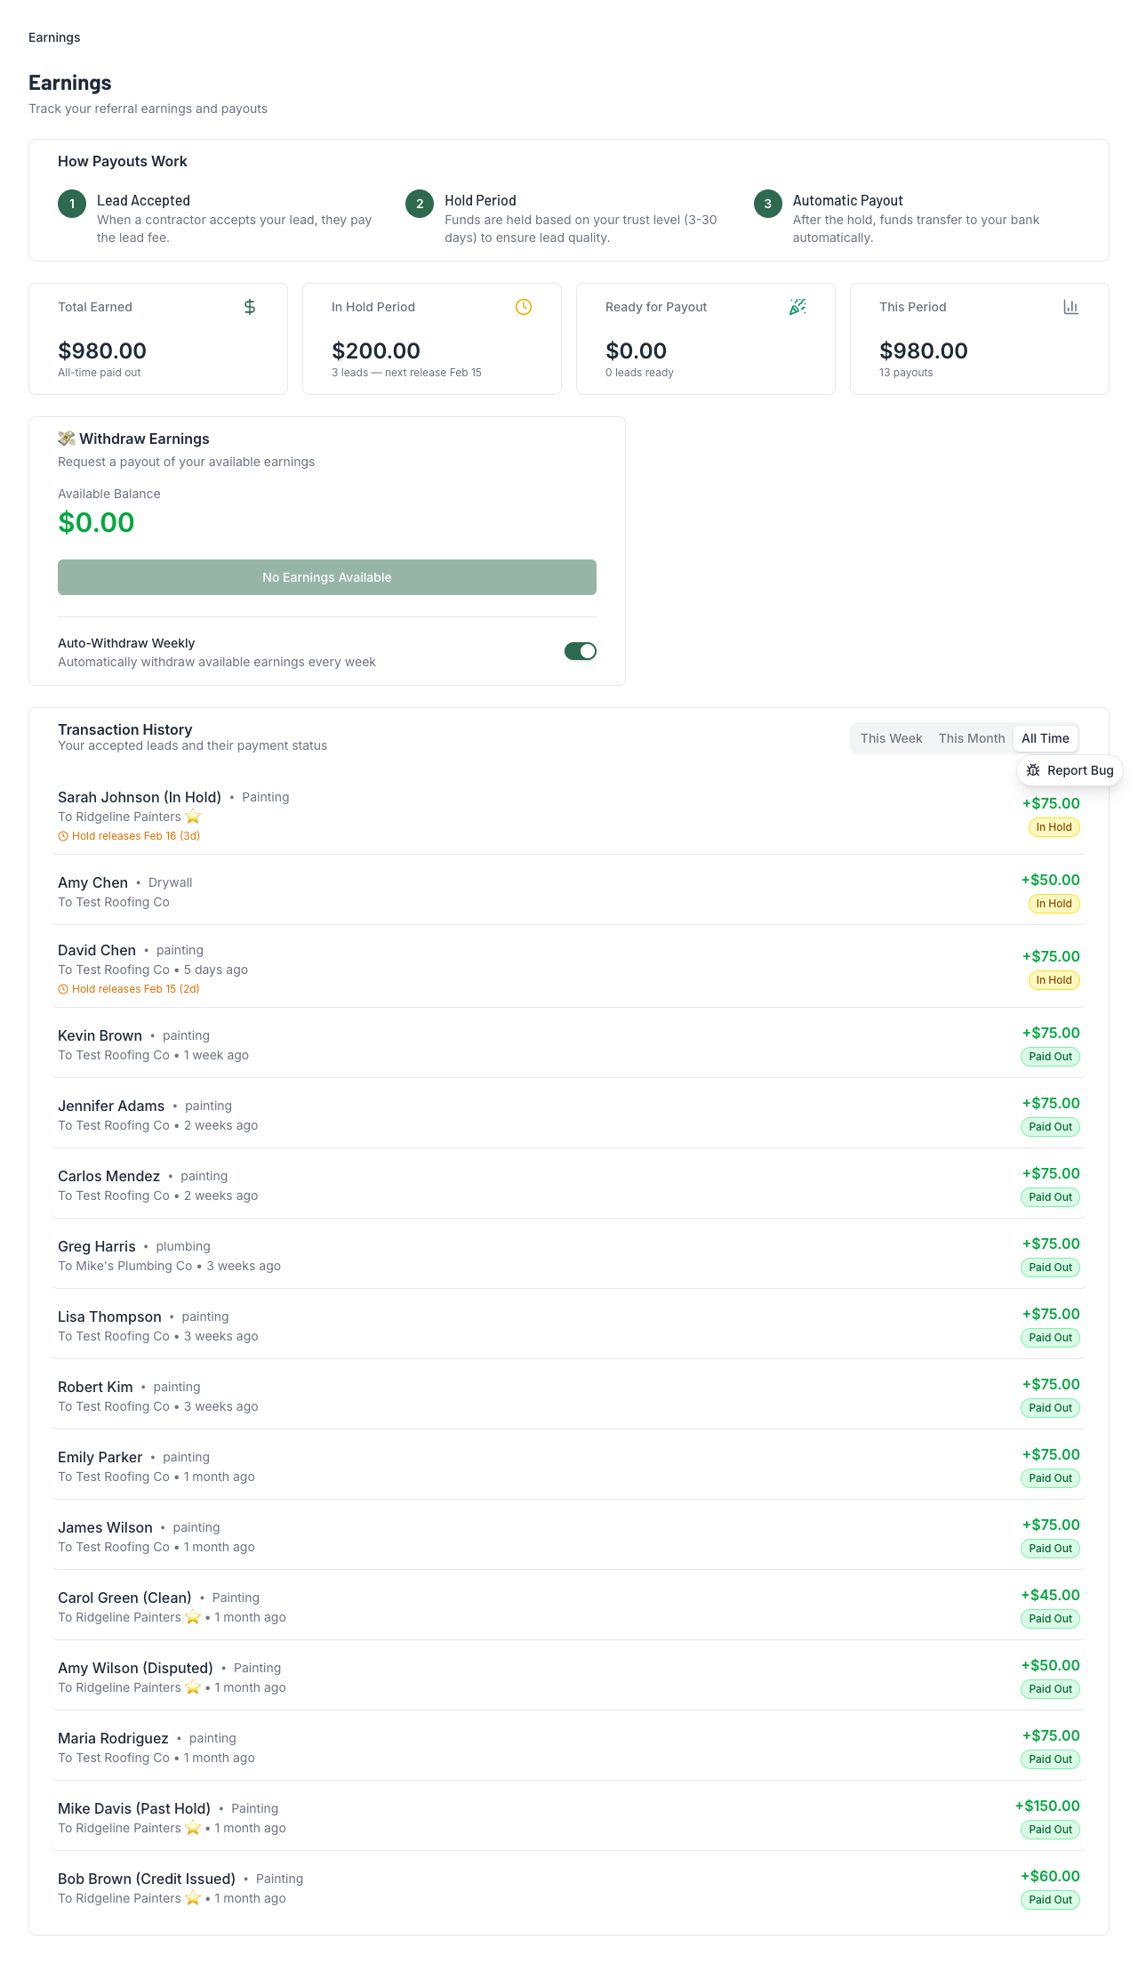Click the party popper icon in Ready for Payout
The width and height of the screenshot is (1138, 1964).
797,307
